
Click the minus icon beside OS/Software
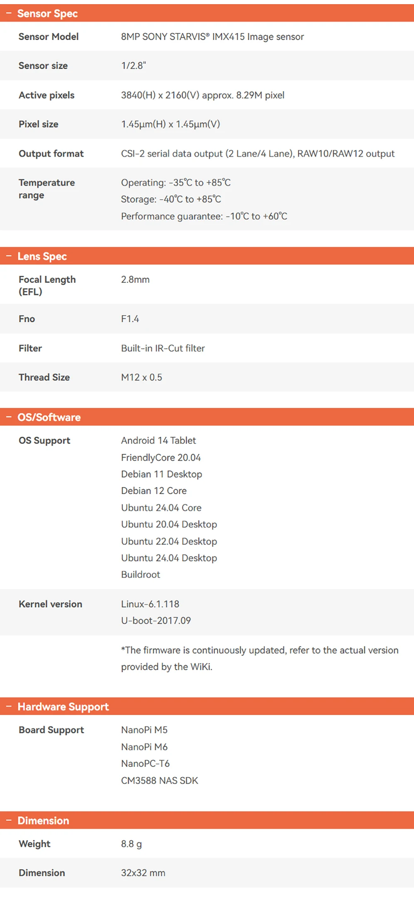point(9,417)
